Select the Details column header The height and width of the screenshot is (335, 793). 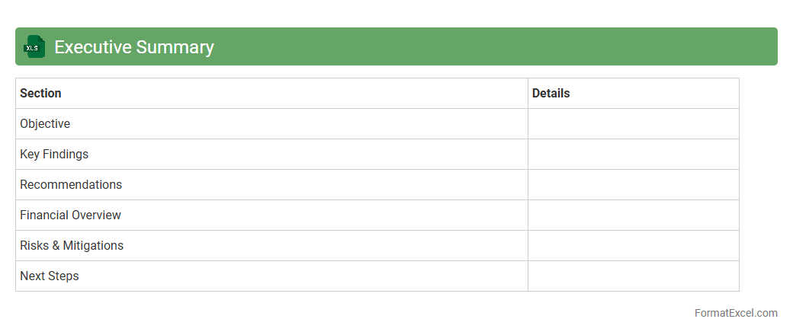click(x=551, y=94)
